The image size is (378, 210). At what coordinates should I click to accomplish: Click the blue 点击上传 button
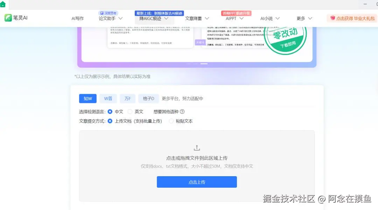(x=197, y=182)
